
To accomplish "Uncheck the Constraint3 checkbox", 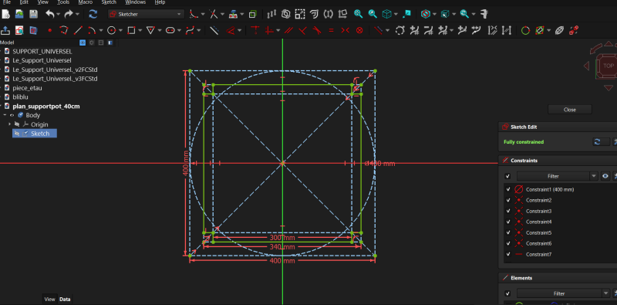I will [x=508, y=212].
